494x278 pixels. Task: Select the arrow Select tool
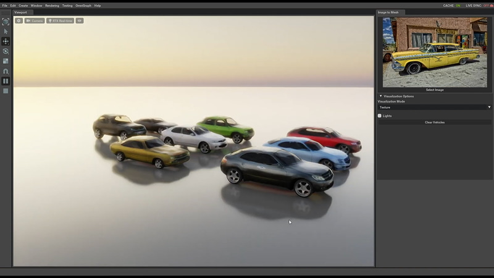(x=6, y=32)
